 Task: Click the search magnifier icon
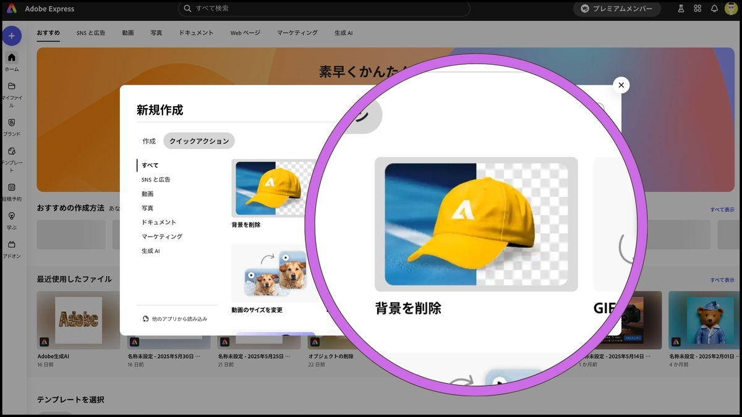(x=187, y=9)
